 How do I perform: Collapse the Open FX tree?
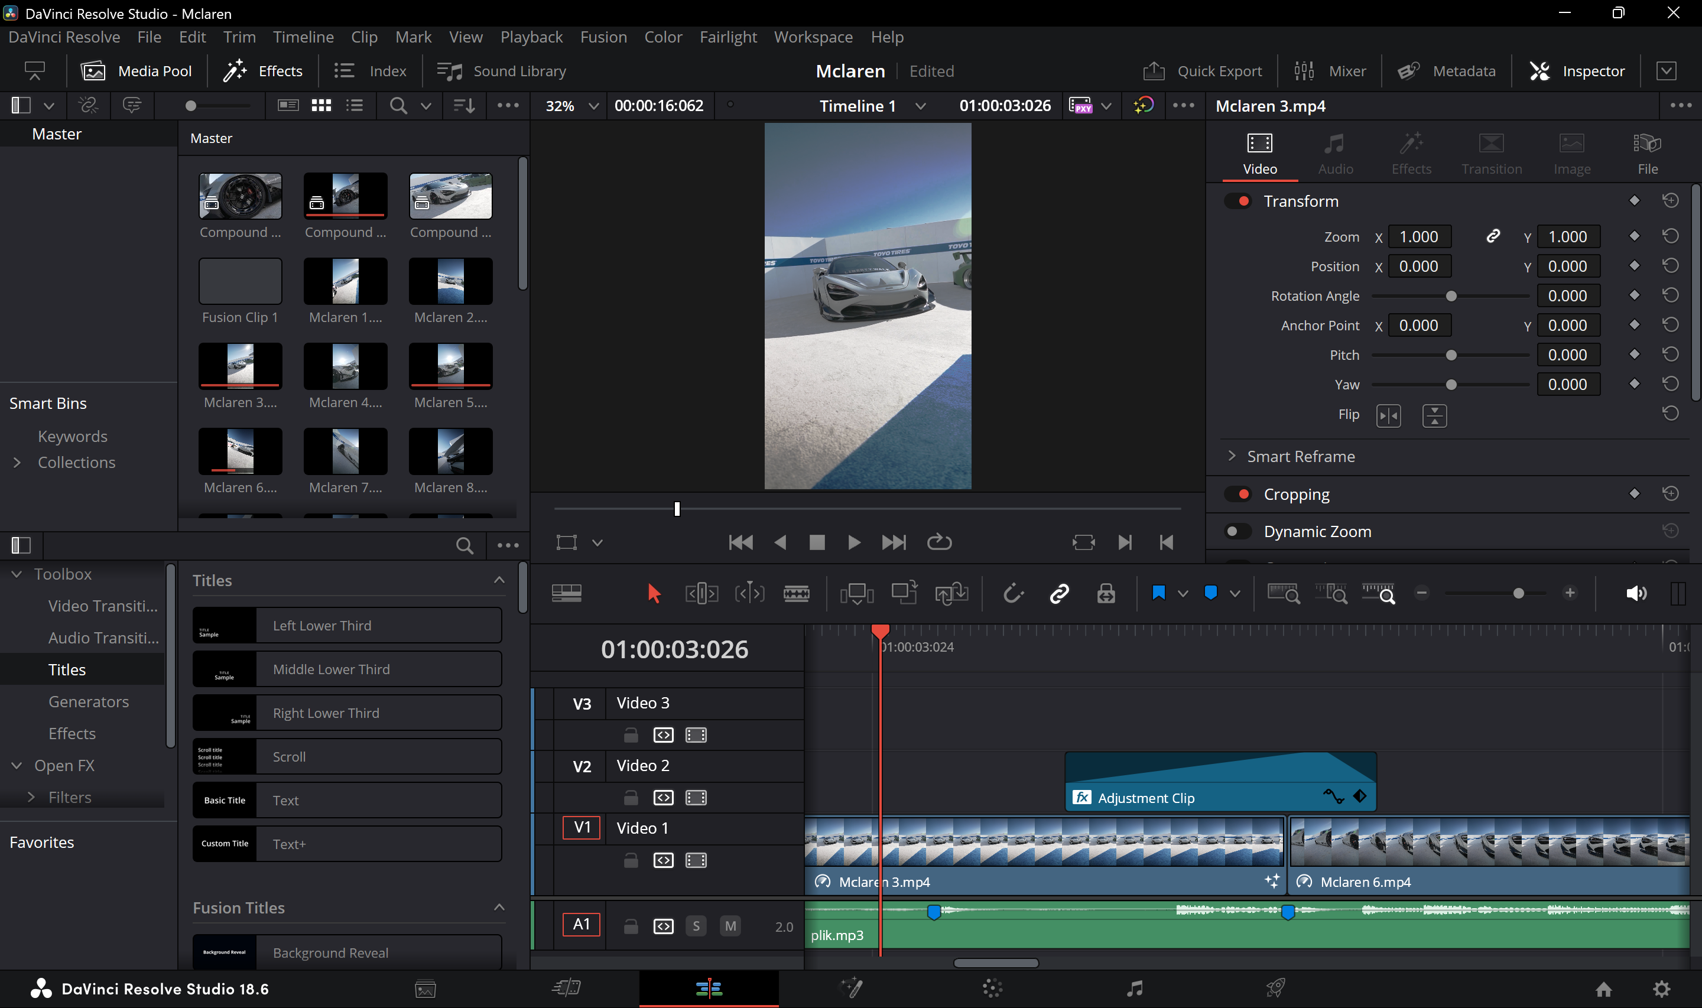17,766
